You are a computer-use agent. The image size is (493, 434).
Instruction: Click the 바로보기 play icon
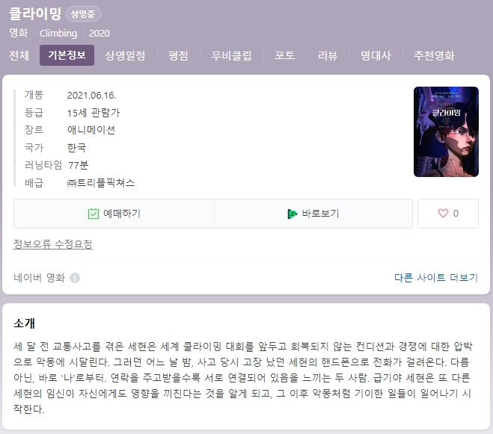(x=293, y=214)
